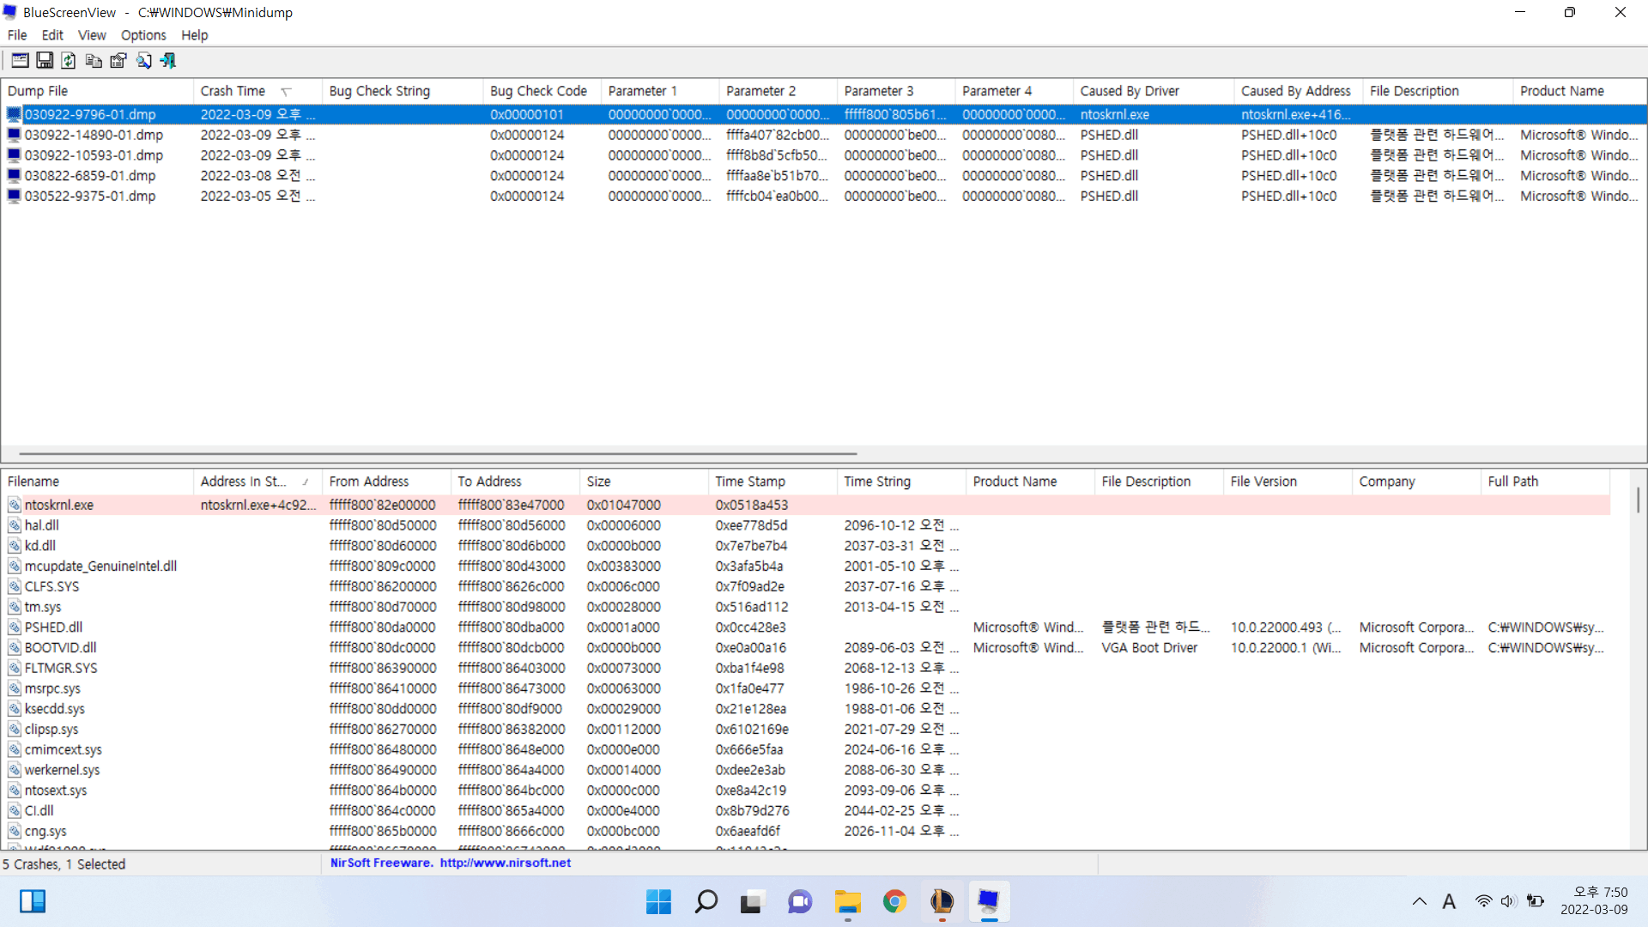Select werkernel.sys in driver list
1648x927 pixels.
pos(62,770)
